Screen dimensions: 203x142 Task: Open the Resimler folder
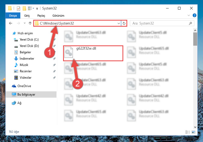(23, 71)
